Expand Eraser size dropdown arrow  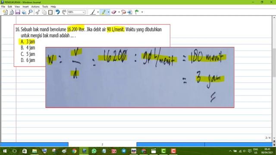point(119,12)
